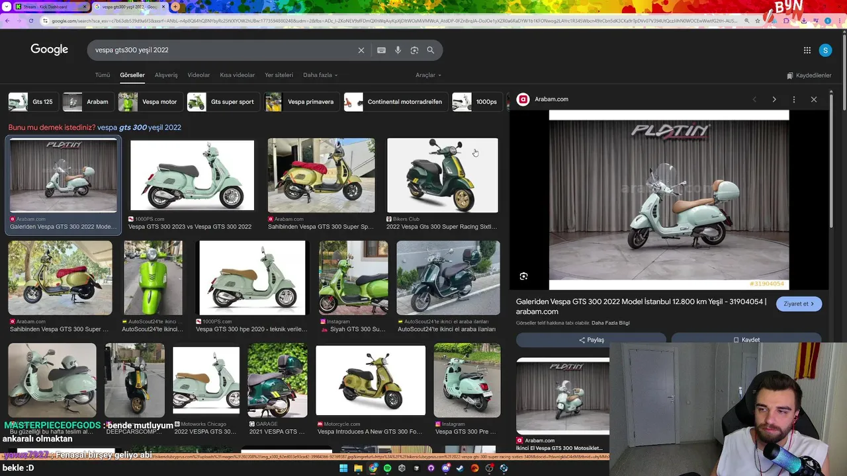
Task: Open the '1000PS.com Vespa GTS 300 hpe 2020' thumbnail
Action: point(252,278)
